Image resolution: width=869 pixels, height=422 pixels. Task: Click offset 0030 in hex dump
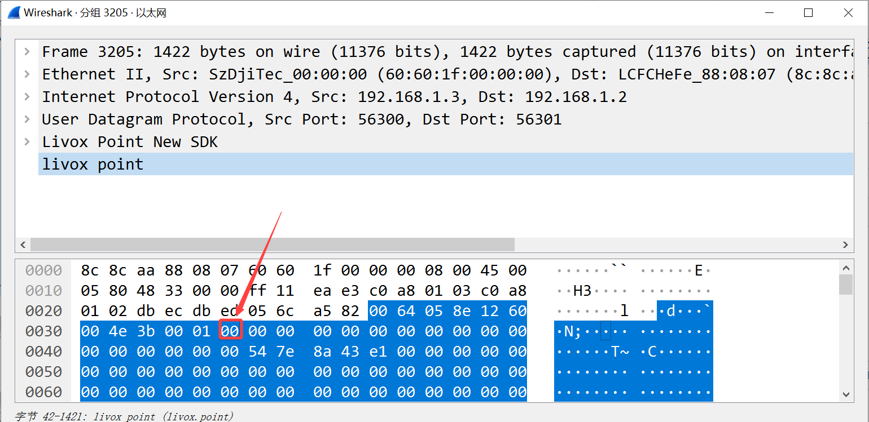[x=43, y=331]
